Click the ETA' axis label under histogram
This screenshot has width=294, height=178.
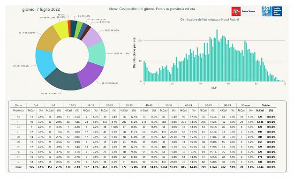pyautogui.click(x=214, y=88)
